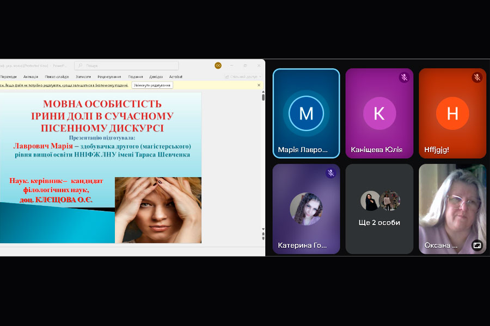Close the PowerPoint window

259,66
